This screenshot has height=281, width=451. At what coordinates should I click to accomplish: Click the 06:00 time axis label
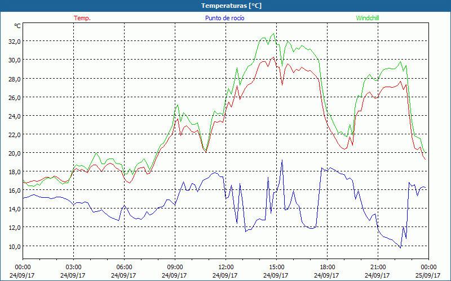124,267
